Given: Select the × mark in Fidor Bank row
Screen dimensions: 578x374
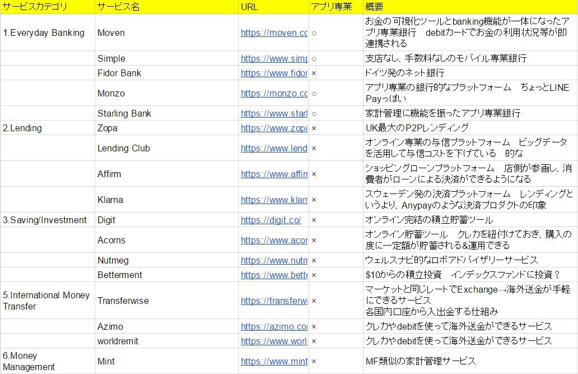Looking at the screenshot, I should coord(314,73).
